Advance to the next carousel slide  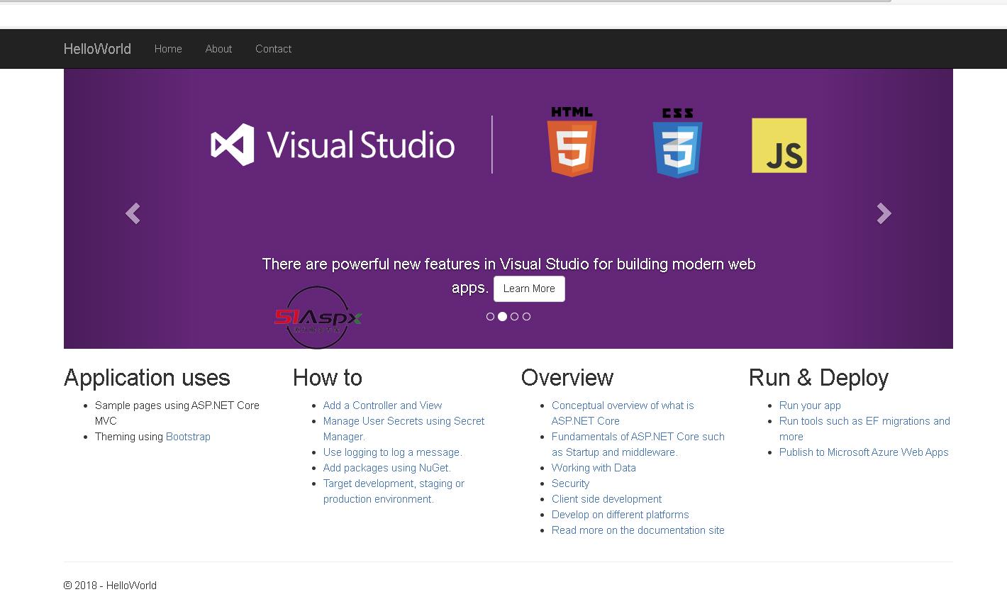coord(884,213)
